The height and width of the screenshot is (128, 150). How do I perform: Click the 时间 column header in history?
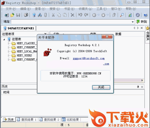click(6, 92)
